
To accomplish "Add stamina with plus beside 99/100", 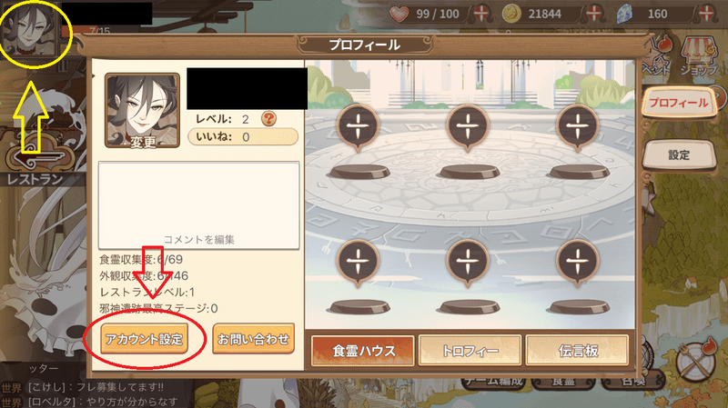I will tap(481, 14).
